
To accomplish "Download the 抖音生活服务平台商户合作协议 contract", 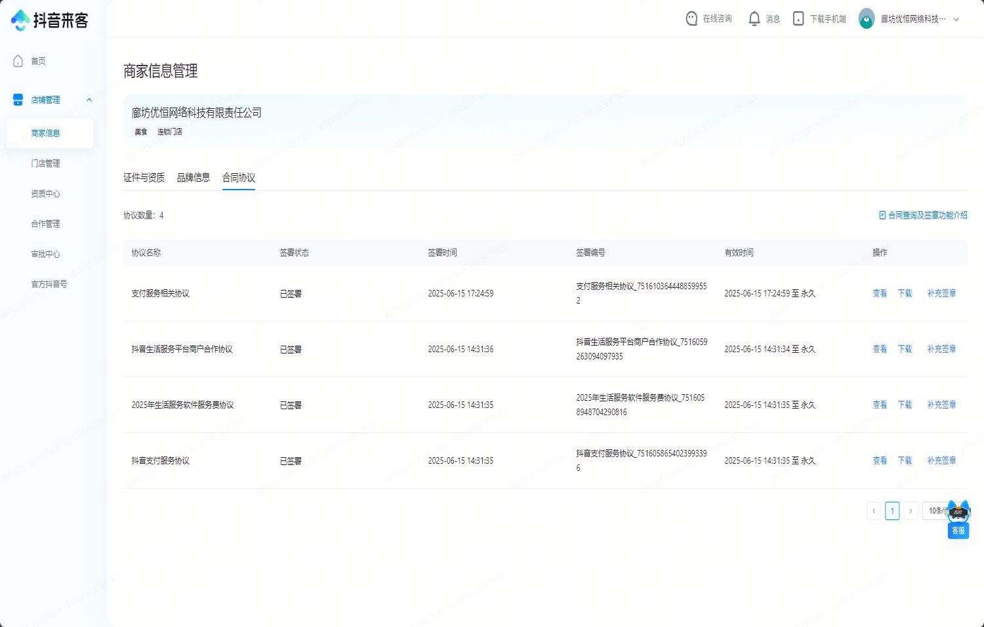I will point(905,349).
